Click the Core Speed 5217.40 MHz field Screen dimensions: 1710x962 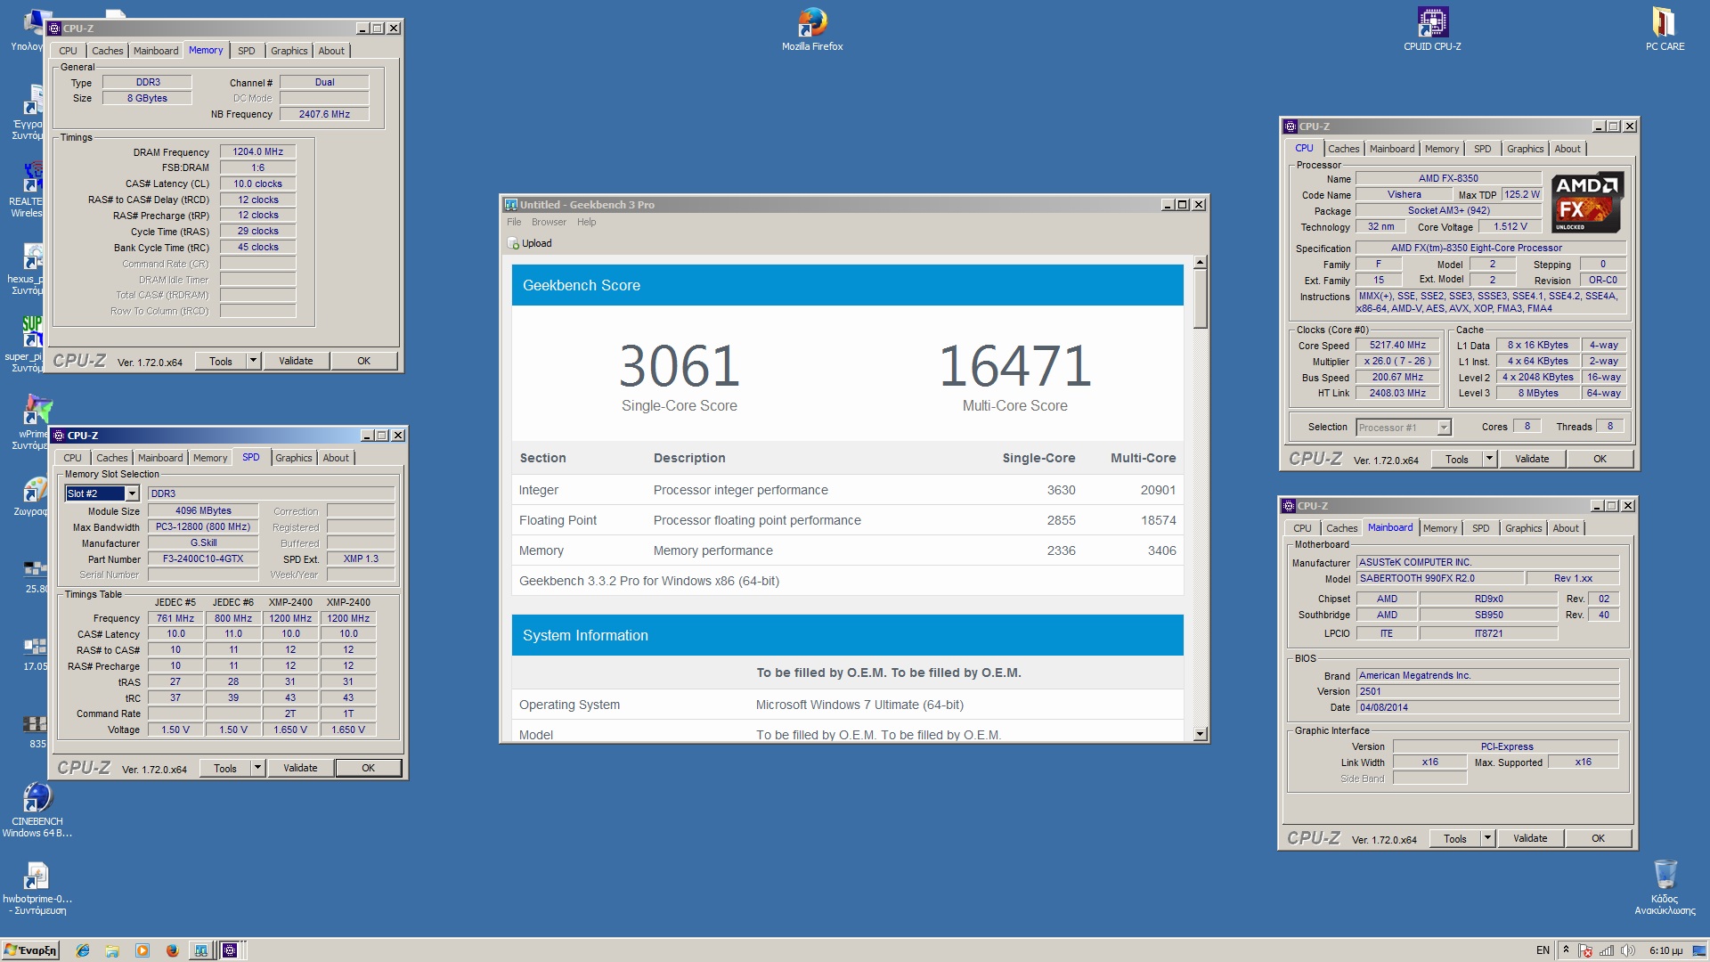pos(1397,345)
